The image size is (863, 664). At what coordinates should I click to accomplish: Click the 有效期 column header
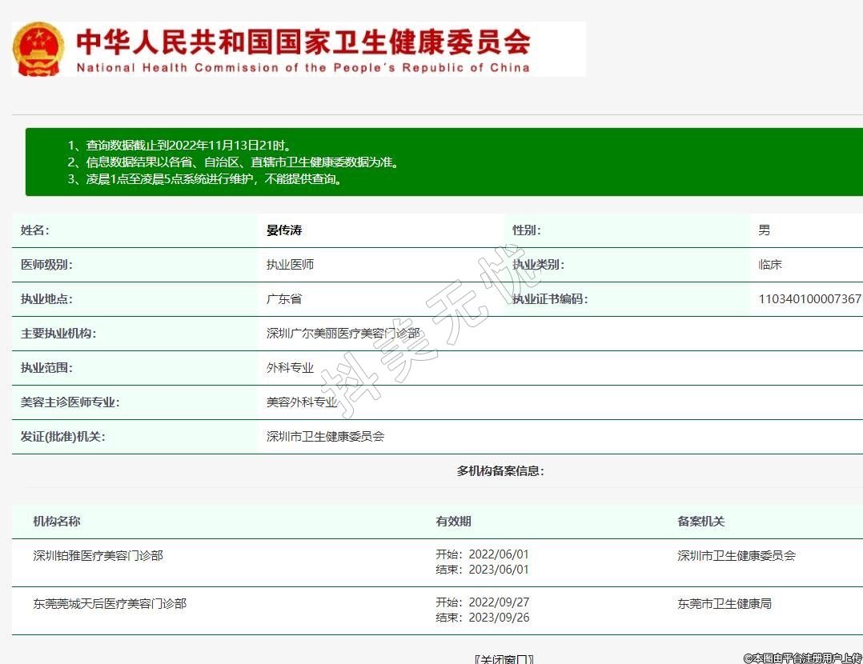click(x=453, y=522)
